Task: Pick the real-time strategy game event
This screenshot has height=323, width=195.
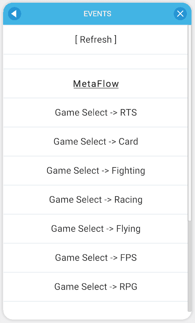Action: (x=96, y=113)
